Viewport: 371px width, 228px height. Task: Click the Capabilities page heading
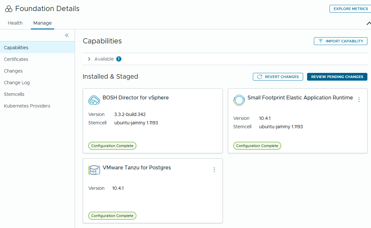(102, 41)
